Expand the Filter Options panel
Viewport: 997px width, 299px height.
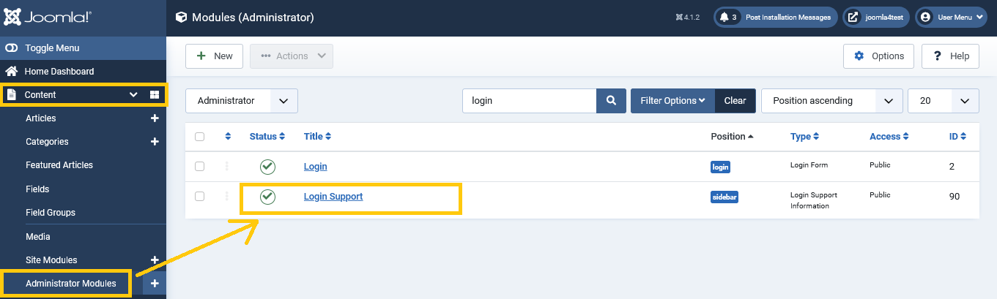point(672,101)
